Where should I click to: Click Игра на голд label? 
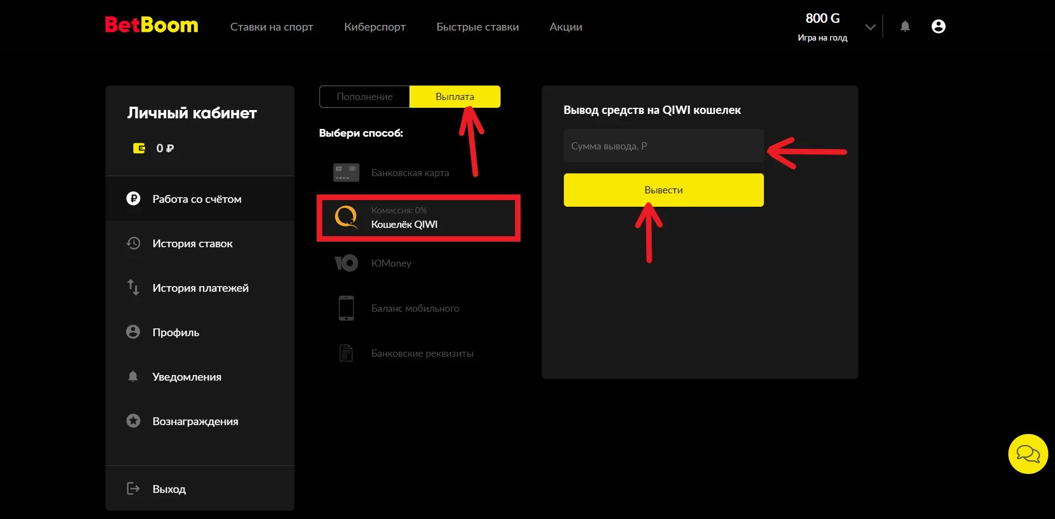[x=823, y=38]
